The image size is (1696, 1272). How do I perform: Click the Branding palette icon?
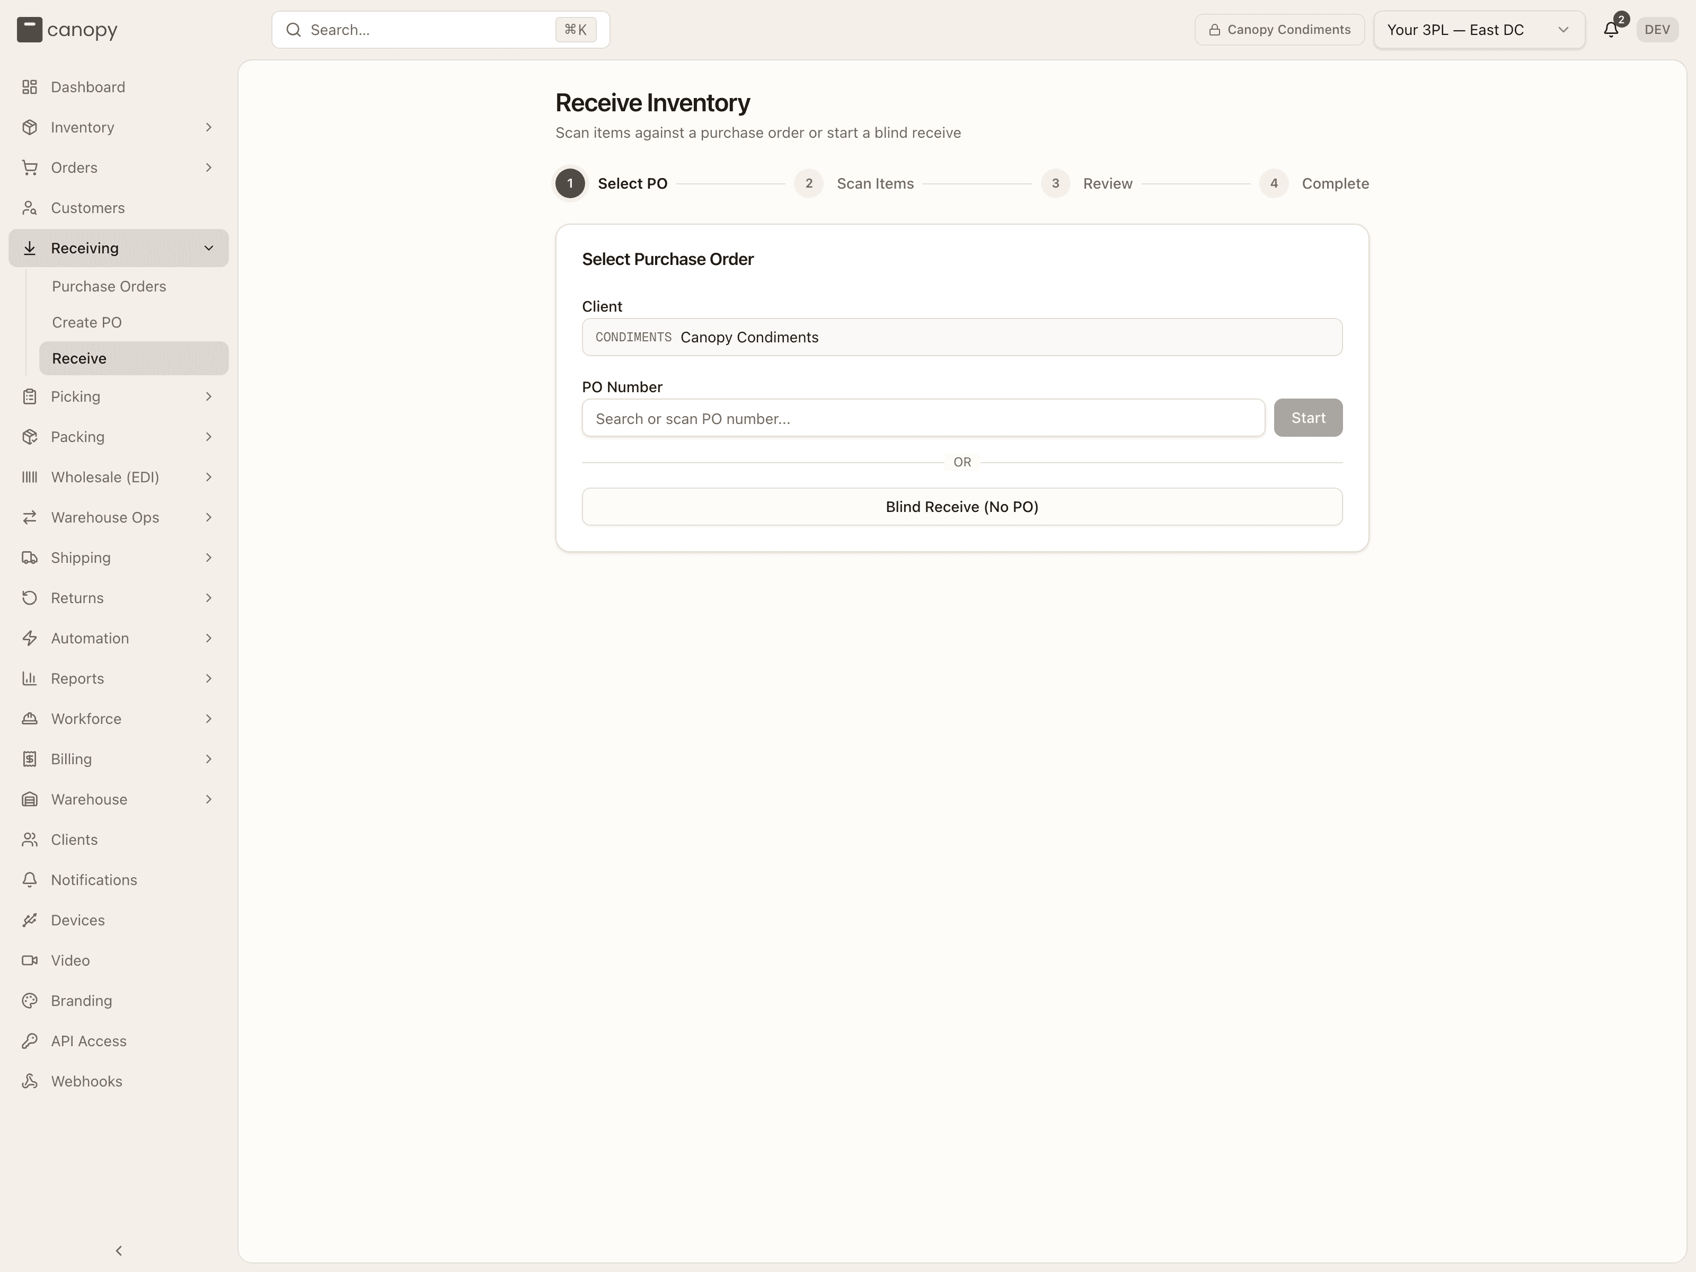pyautogui.click(x=29, y=1001)
